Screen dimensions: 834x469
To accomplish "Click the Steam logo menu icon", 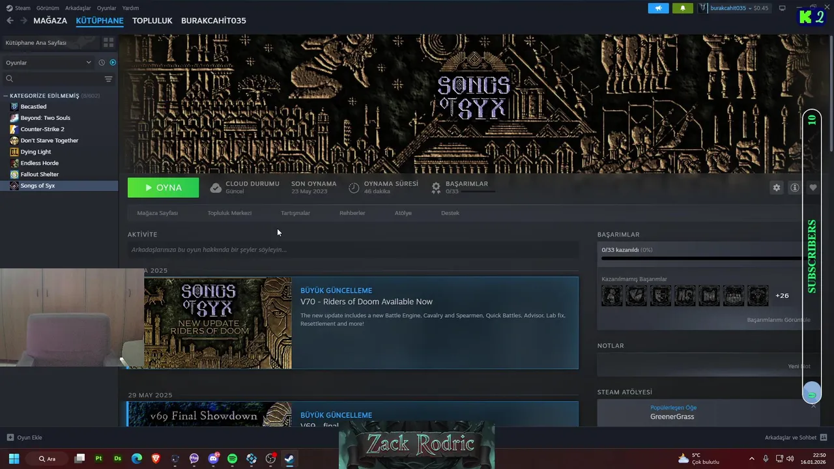I will (9, 8).
